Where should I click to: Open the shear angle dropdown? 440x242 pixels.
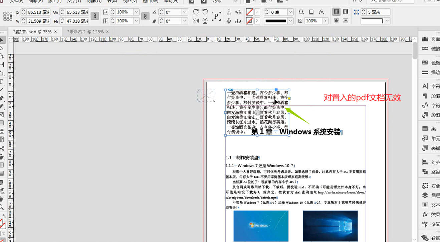pos(185,21)
